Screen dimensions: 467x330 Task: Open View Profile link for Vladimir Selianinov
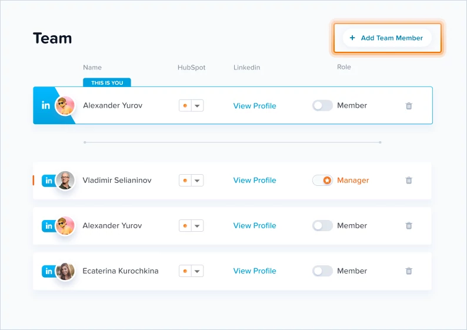(255, 180)
